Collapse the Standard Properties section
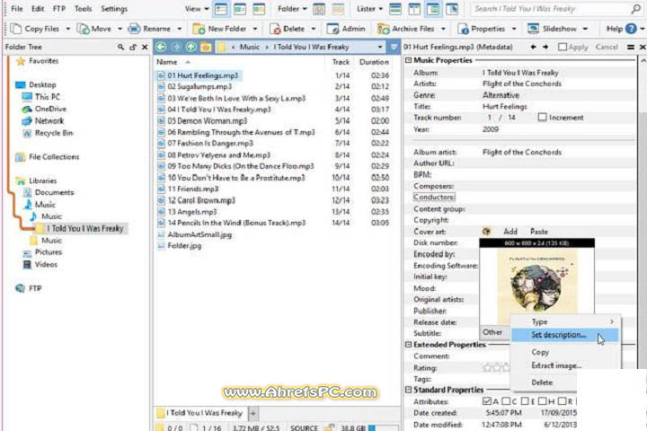This screenshot has width=647, height=431. (409, 390)
